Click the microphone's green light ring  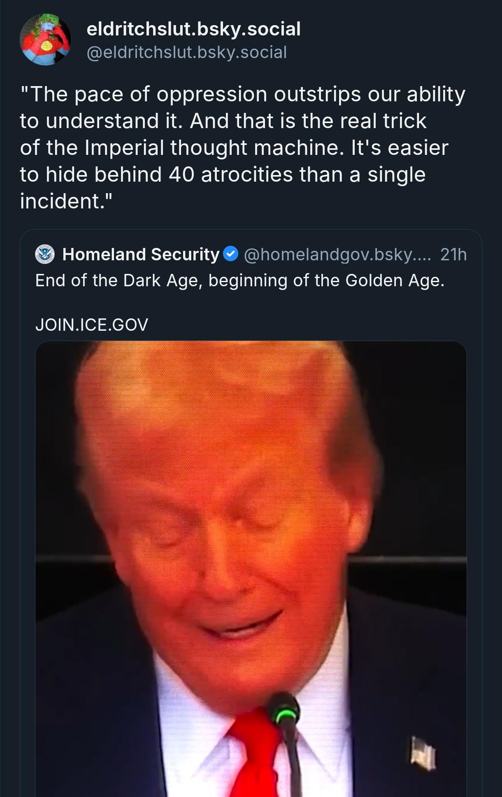coord(284,715)
